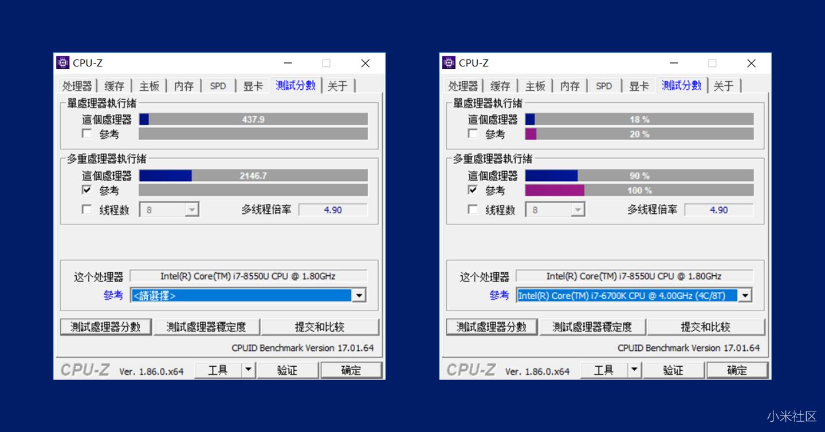Click 多线程倍率 field 4.90 in left window
The width and height of the screenshot is (825, 432).
point(333,210)
